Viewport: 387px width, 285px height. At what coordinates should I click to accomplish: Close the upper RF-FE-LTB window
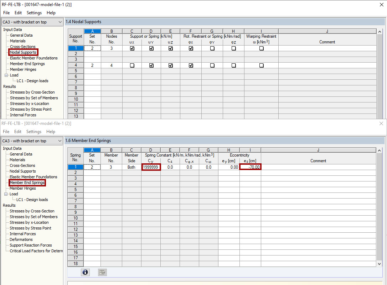pos(382,5)
